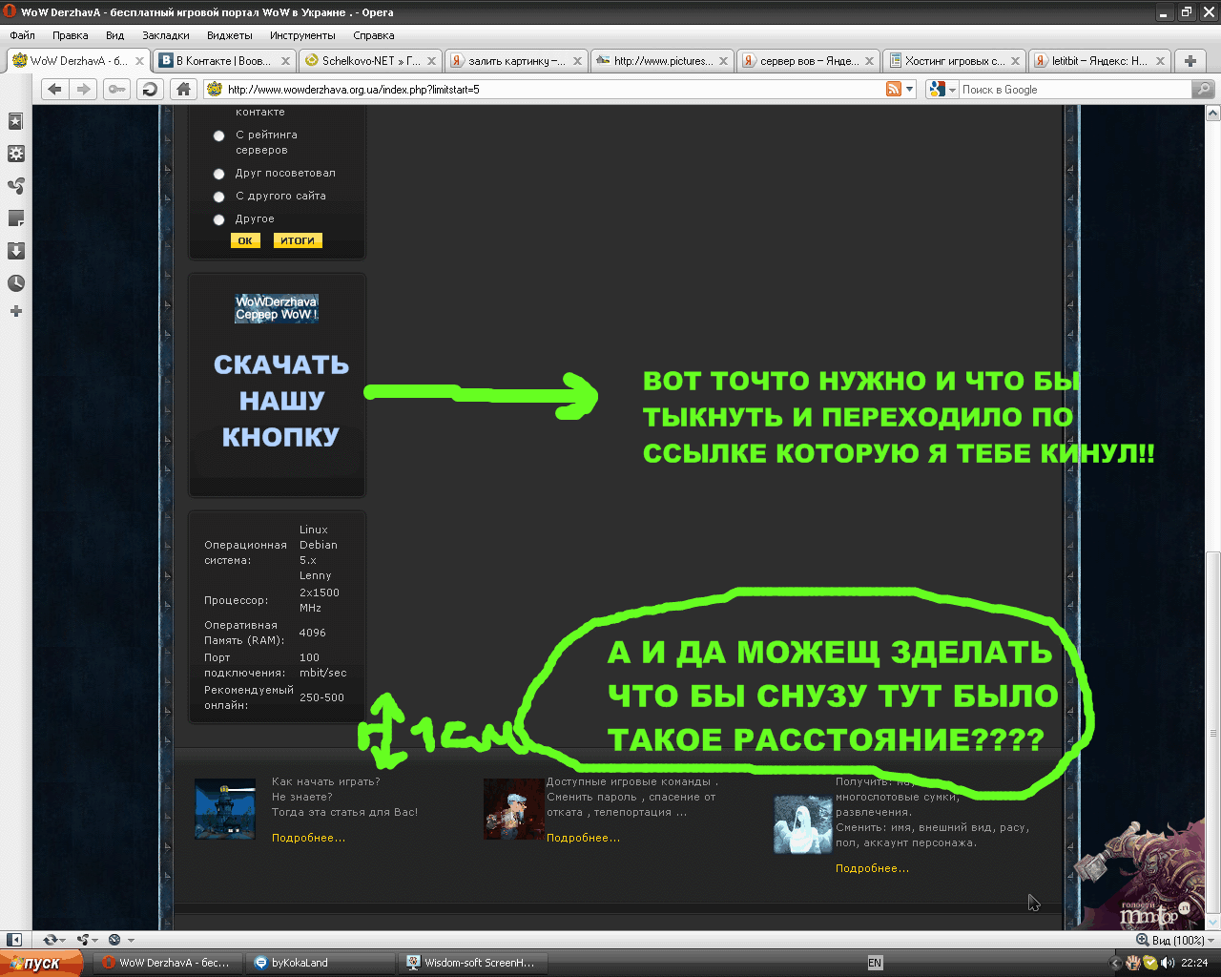1221x977 pixels.
Task: Open the lighthouse thumbnail for the start-playing article
Action: click(x=225, y=808)
